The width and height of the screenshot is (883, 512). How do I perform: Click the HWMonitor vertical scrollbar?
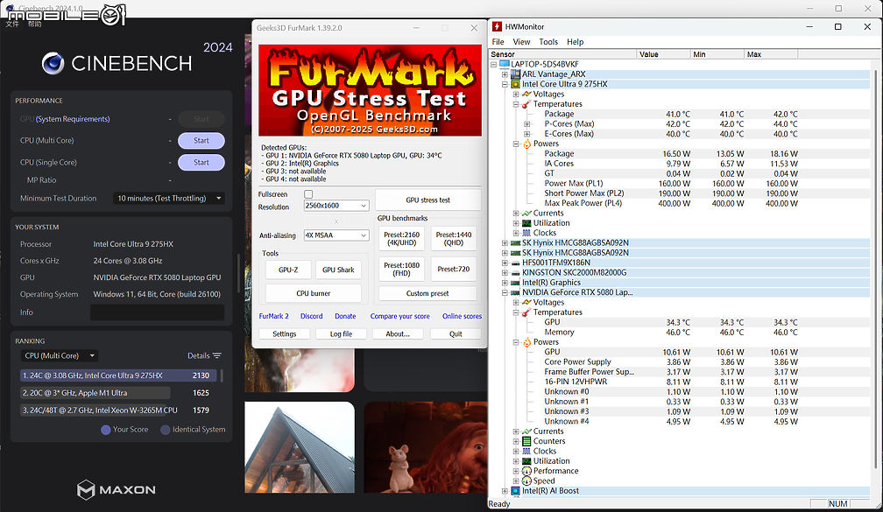coord(874,270)
